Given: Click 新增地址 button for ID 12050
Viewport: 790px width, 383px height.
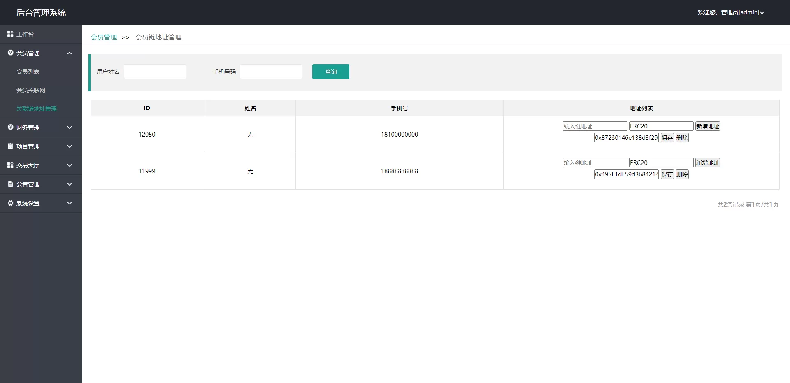Looking at the screenshot, I should click(x=707, y=126).
